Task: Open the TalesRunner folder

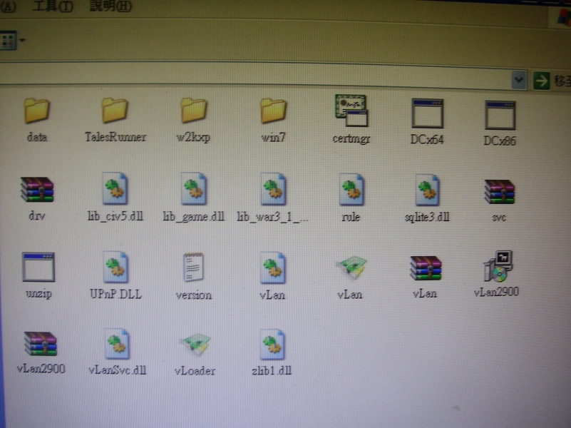Action: point(114,114)
